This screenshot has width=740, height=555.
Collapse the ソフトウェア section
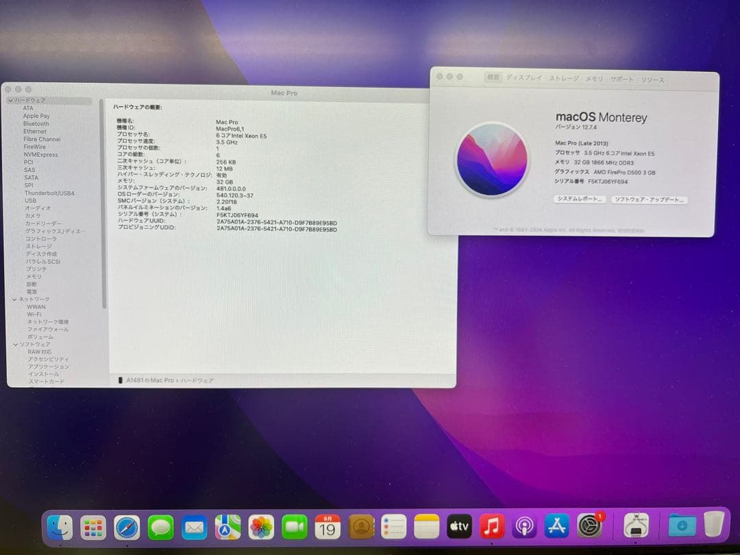pos(14,344)
